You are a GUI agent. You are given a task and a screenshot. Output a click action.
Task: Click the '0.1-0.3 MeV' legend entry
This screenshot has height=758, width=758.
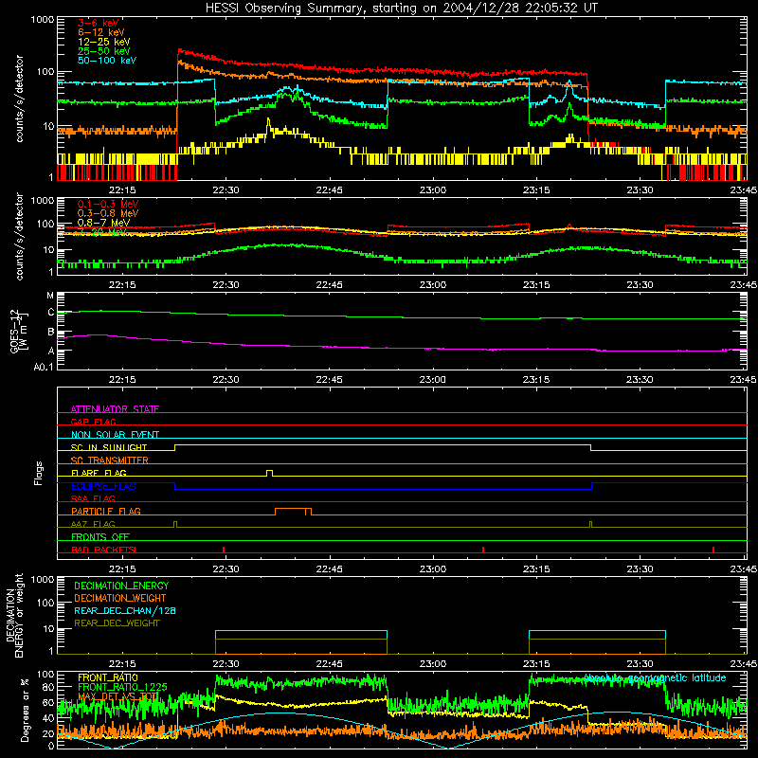click(108, 204)
